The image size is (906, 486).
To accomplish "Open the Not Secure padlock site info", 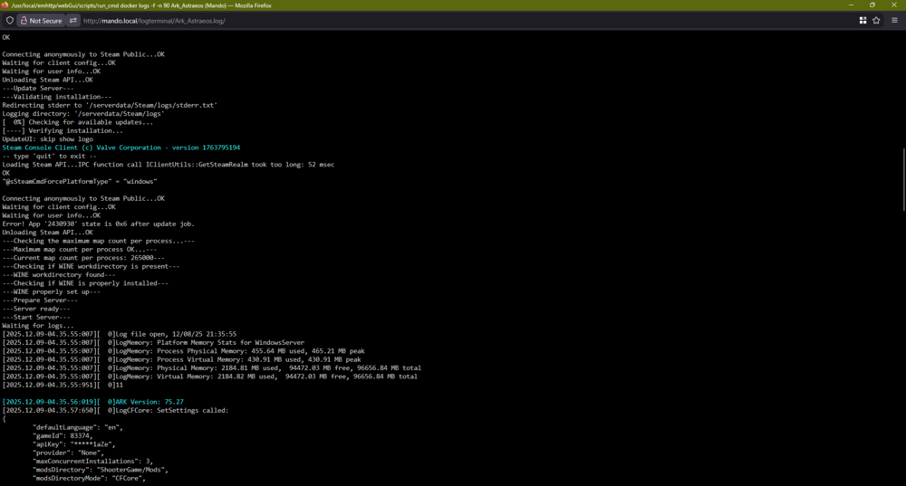I will (41, 20).
